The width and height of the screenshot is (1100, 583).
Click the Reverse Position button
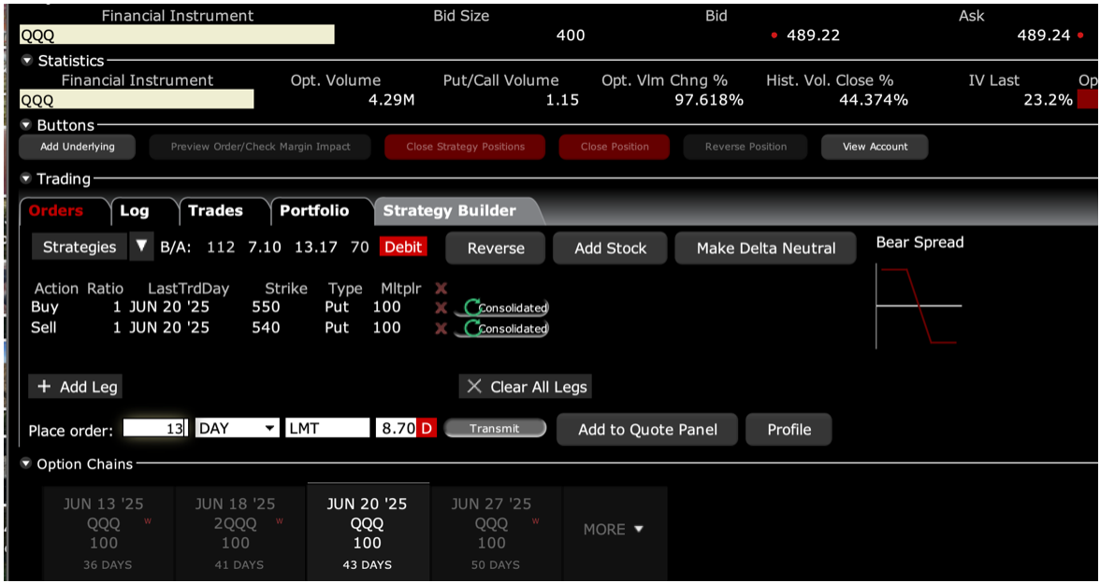[745, 148]
